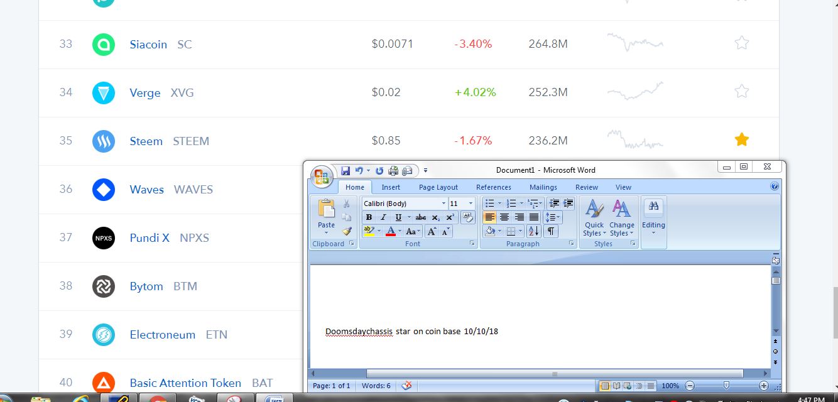Open the Font dialog launcher
The height and width of the screenshot is (402, 838).
point(472,244)
